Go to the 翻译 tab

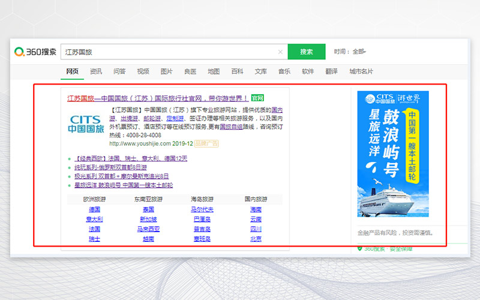(332, 71)
